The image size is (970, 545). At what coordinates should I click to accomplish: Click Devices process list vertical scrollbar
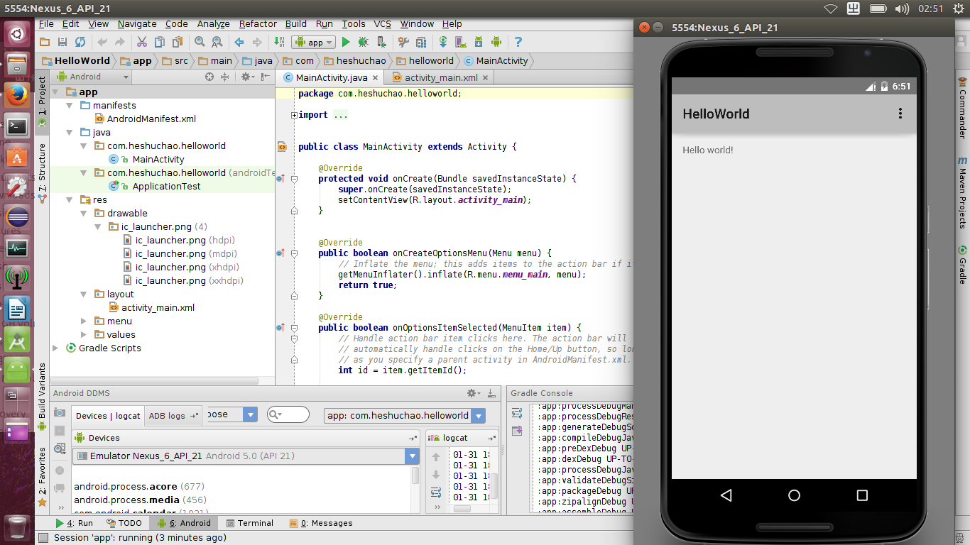click(415, 477)
